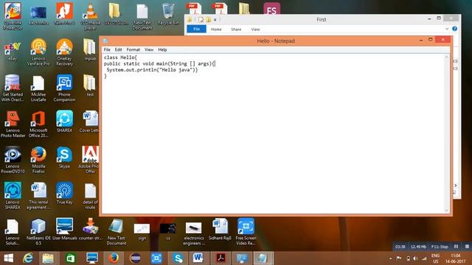Open Explorer help icon in First window

click(x=454, y=29)
